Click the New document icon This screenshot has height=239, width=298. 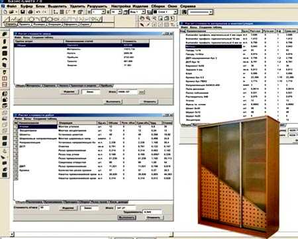pos(5,12)
